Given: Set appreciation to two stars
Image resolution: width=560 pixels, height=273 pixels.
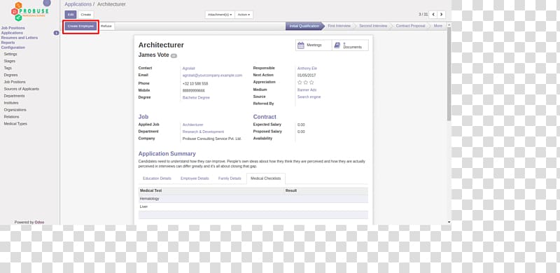Looking at the screenshot, I should point(305,82).
